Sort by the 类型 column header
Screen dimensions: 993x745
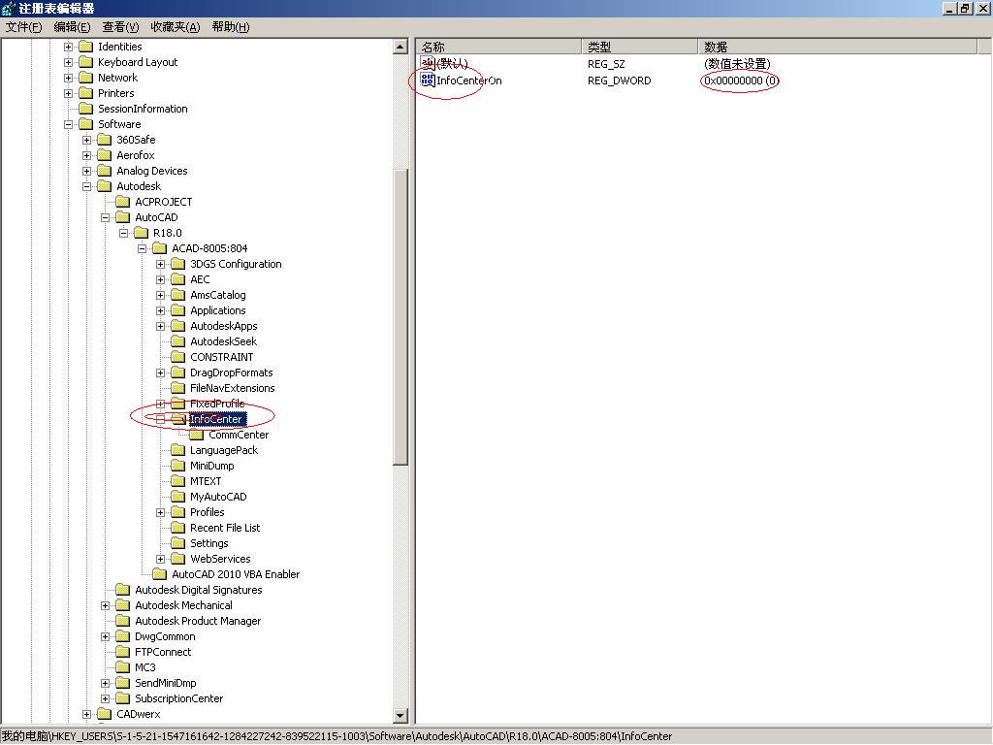pyautogui.click(x=640, y=47)
